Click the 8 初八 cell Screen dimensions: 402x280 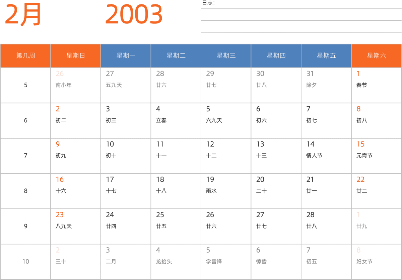tap(377, 121)
